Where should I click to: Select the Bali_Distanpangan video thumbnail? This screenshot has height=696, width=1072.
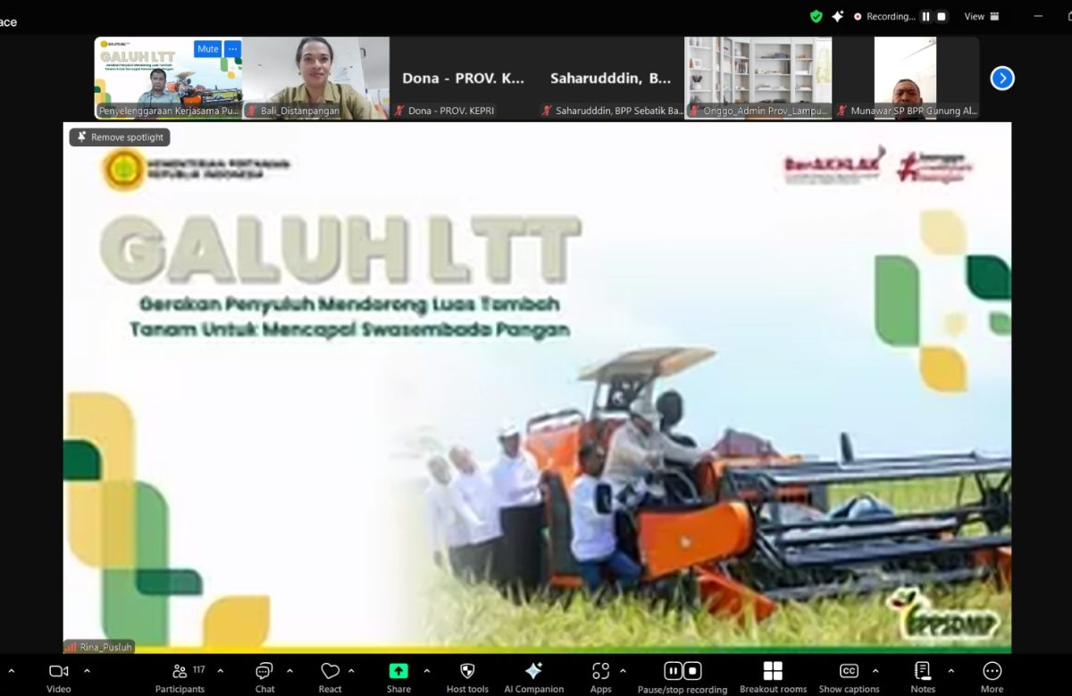pos(315,78)
